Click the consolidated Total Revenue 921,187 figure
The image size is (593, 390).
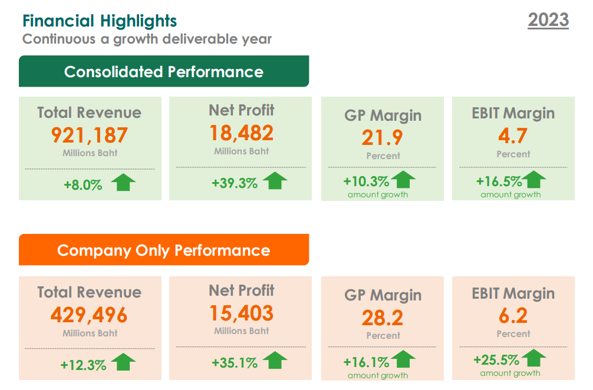tap(90, 135)
